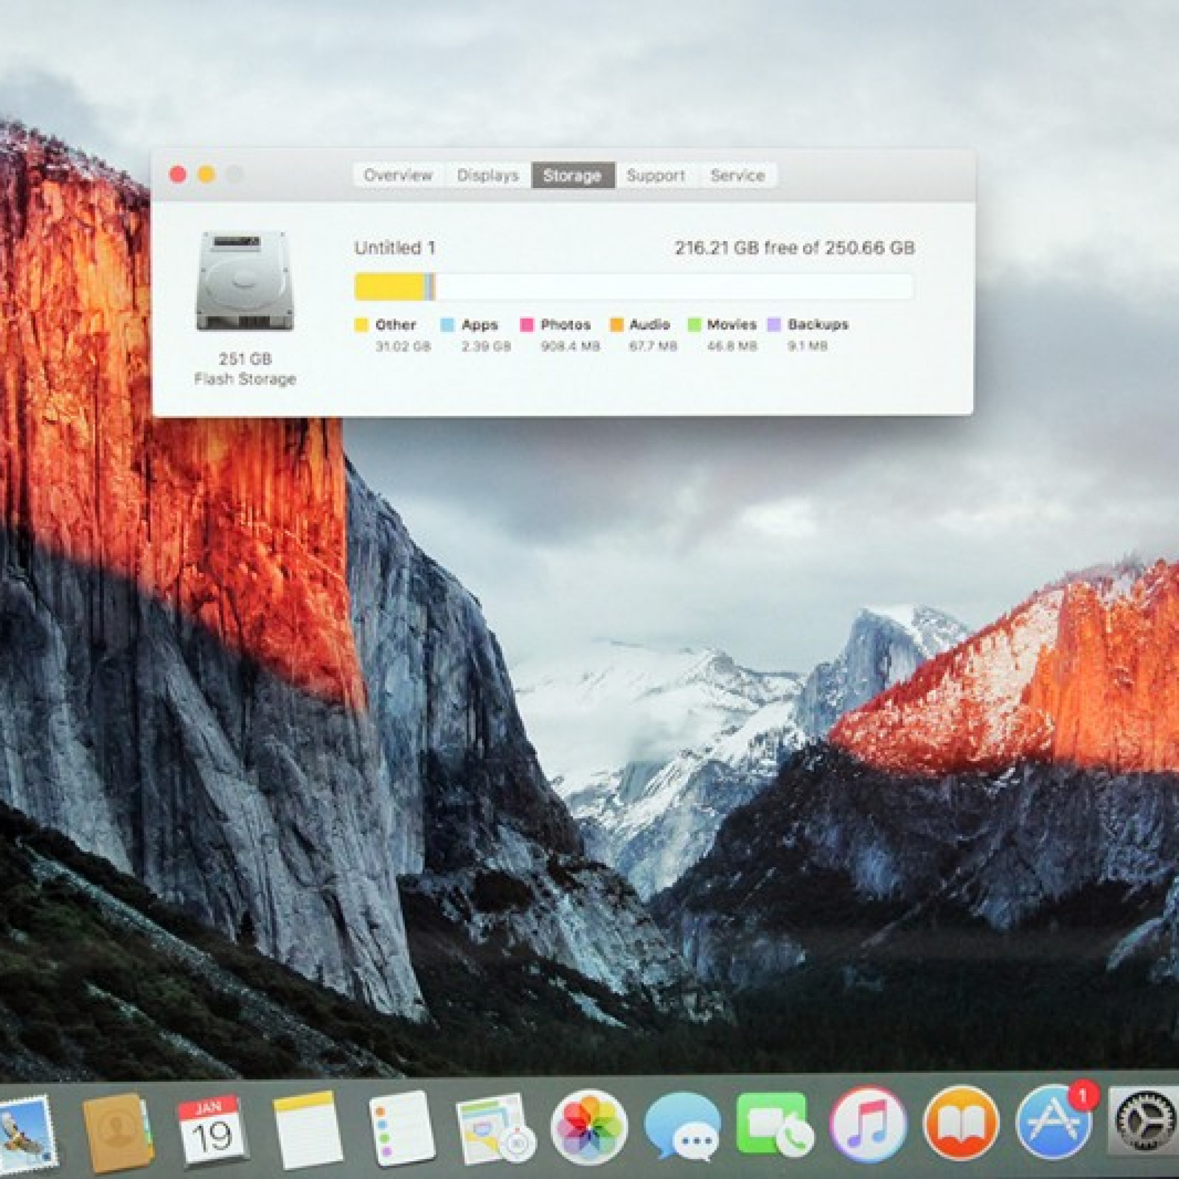Click the '31.02 GB' value under Other
This screenshot has height=1179, width=1179.
click(403, 347)
